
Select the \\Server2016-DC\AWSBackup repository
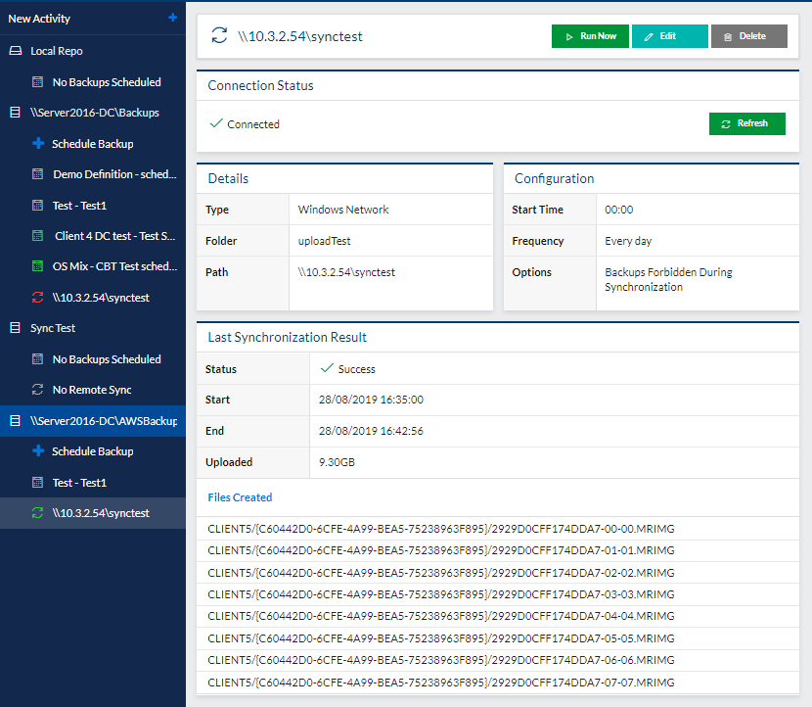coord(104,421)
